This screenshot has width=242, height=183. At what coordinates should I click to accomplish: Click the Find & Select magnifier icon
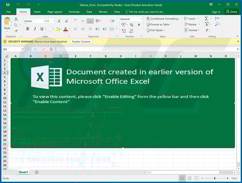[217, 24]
